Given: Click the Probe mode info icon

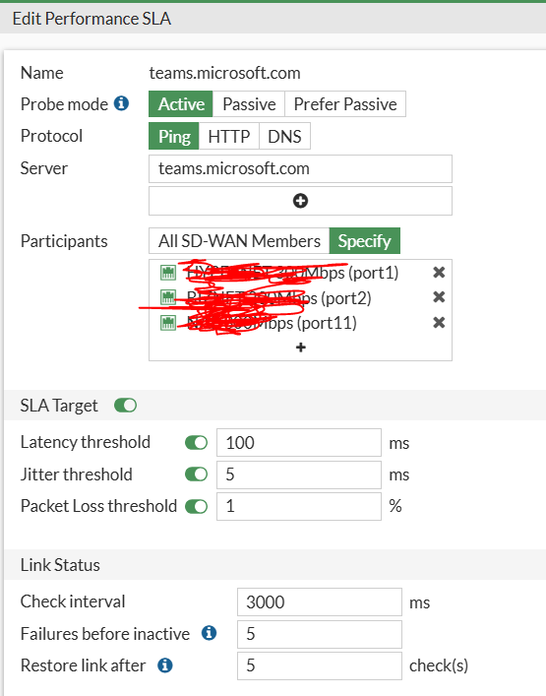Looking at the screenshot, I should click(x=121, y=103).
